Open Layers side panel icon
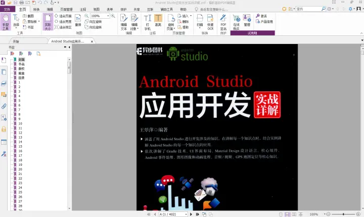 click(4, 83)
